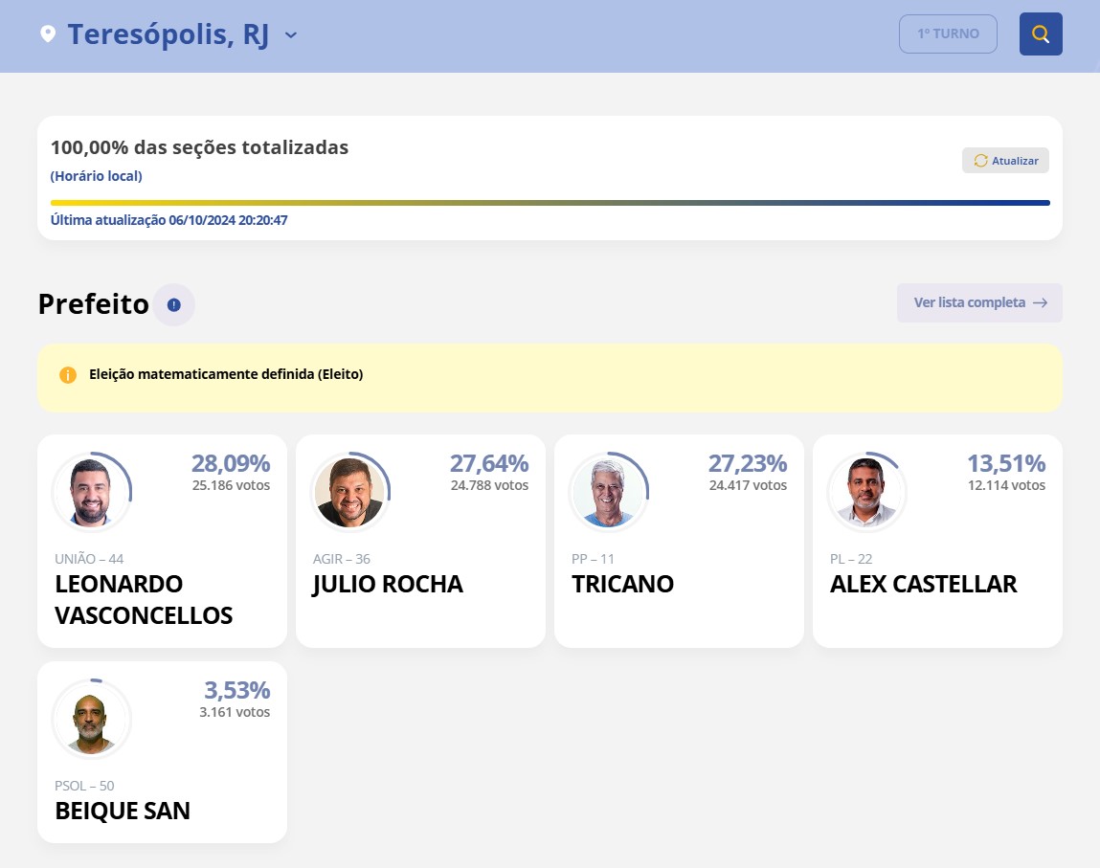Screen dimensions: 1100x868
Task: Expand the Teresópolis, RJ city selector chevron
Action: tap(290, 35)
